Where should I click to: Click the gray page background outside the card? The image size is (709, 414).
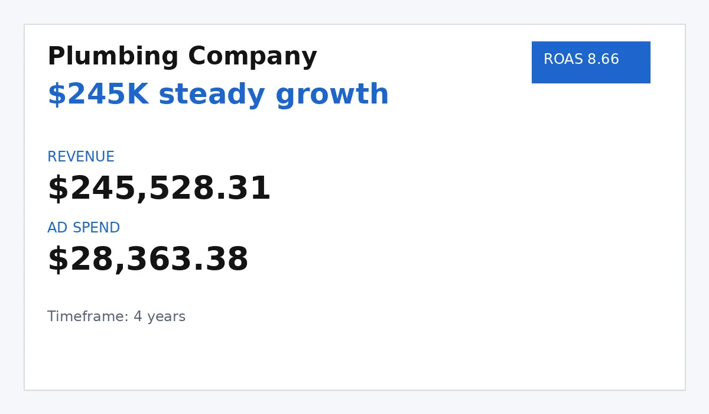pyautogui.click(x=354, y=402)
